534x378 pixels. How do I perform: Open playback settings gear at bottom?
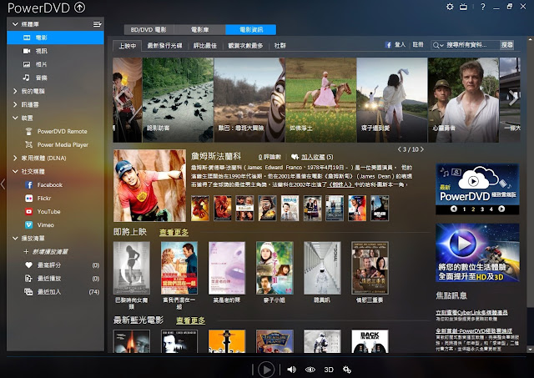pos(347,370)
